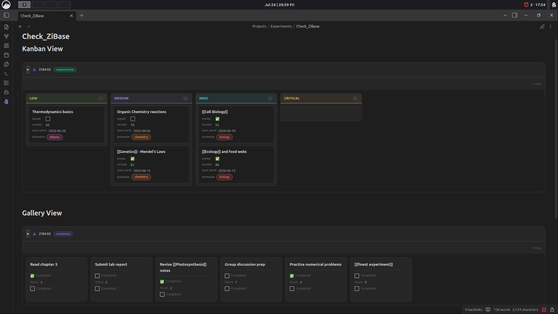558x314 pixels.
Task: Open the [[Ecology]] and food webs card
Action: pos(236,164)
